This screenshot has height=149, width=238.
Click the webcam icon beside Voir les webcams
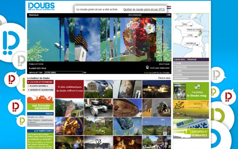pos(148,67)
